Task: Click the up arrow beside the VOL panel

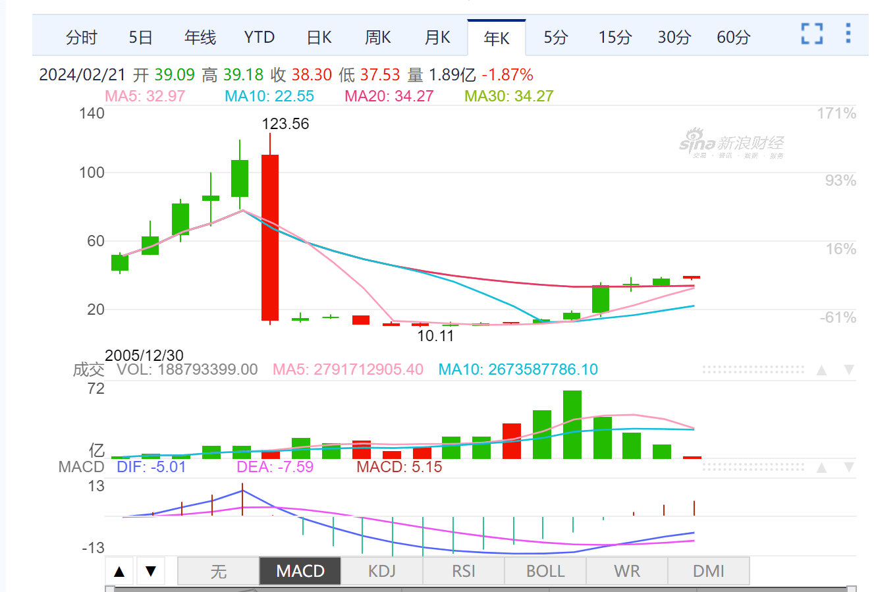Action: click(821, 370)
